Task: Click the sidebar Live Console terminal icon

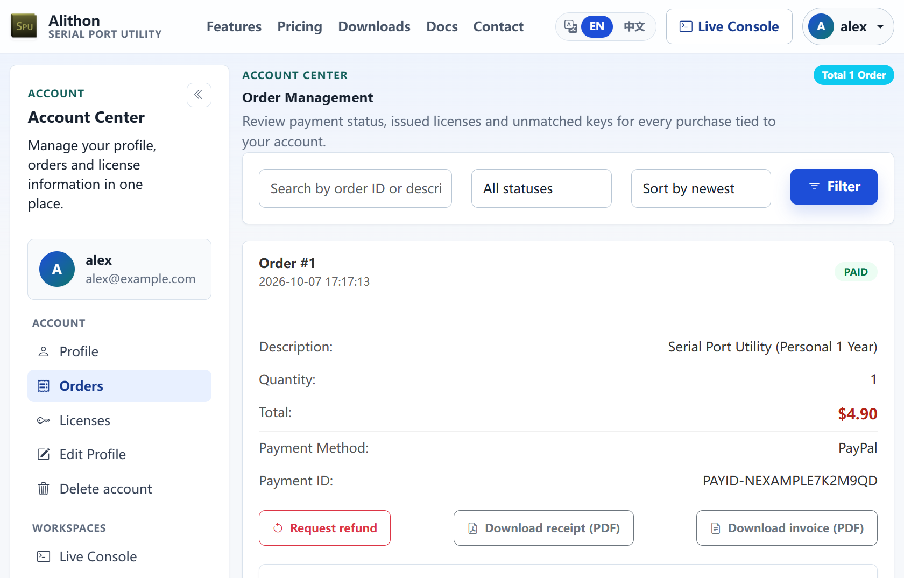Action: coord(44,556)
